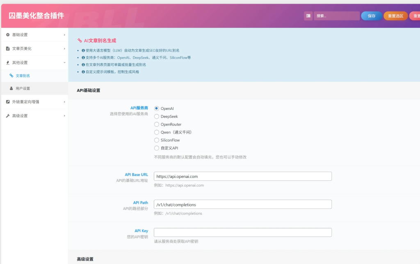The width and height of the screenshot is (420, 264).
Task: Click the orange 重置选区 button
Action: pyautogui.click(x=396, y=16)
